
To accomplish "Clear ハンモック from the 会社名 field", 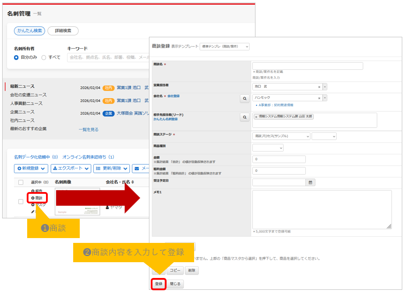I will pos(319,98).
